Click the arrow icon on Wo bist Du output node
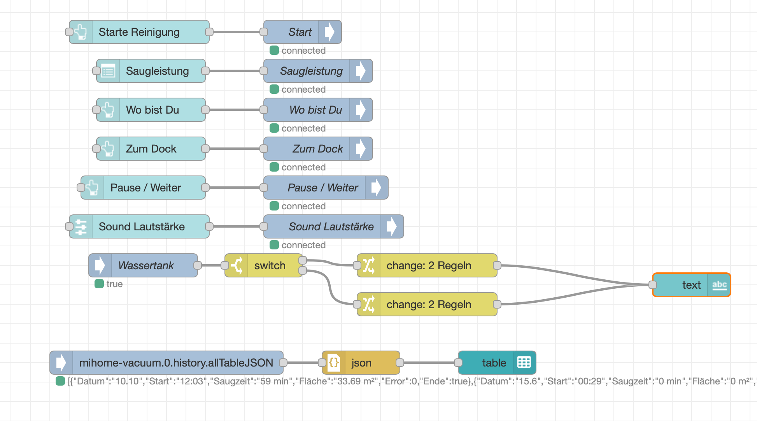 click(361, 110)
